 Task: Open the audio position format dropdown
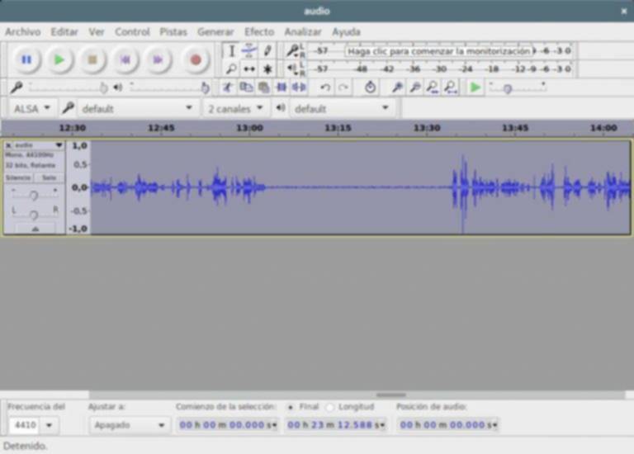pos(495,425)
